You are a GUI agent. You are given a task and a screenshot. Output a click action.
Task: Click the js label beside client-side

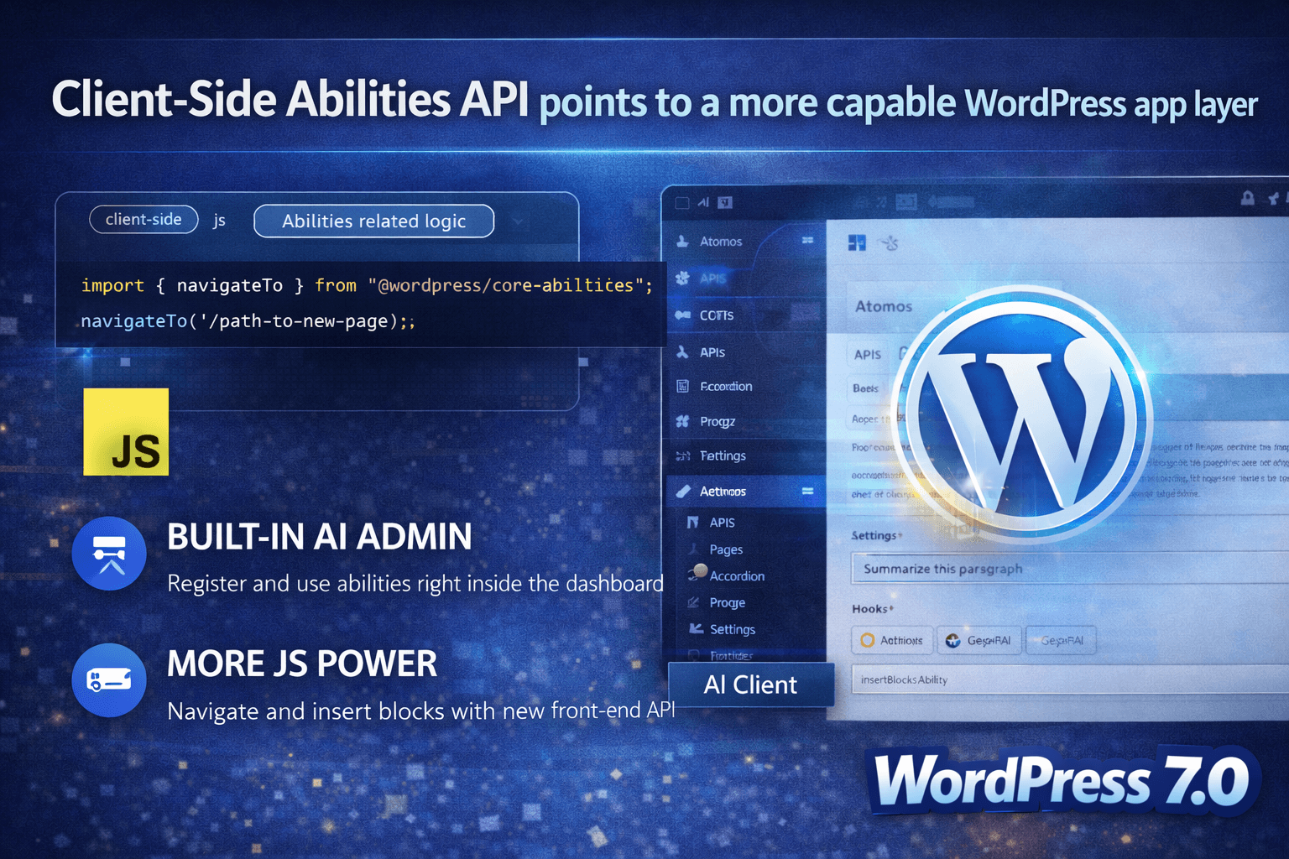(219, 221)
